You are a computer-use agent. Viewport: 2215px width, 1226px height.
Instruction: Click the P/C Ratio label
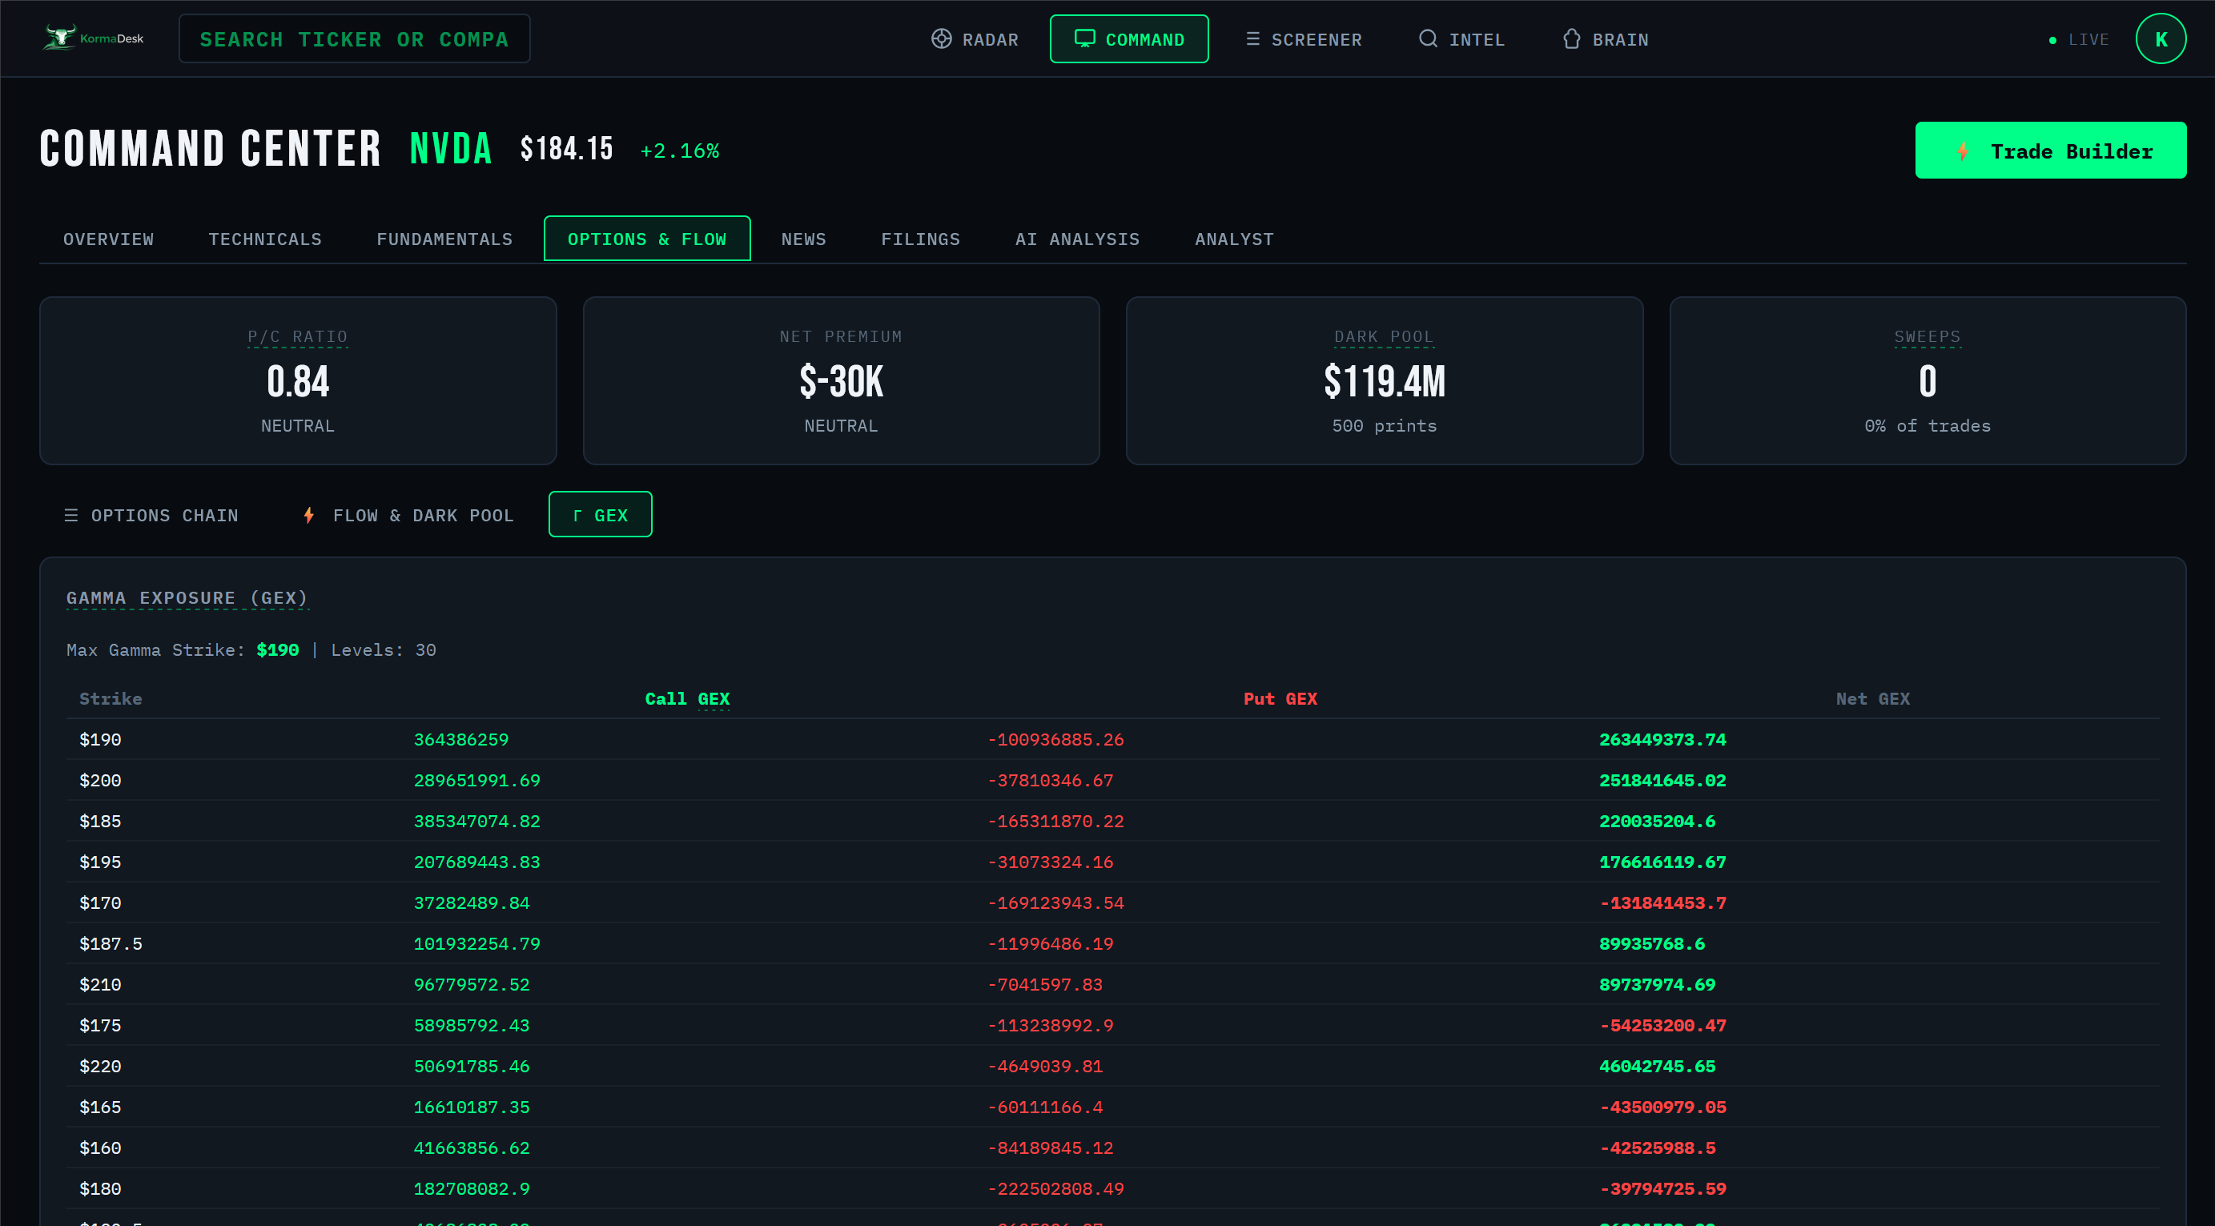tap(298, 336)
